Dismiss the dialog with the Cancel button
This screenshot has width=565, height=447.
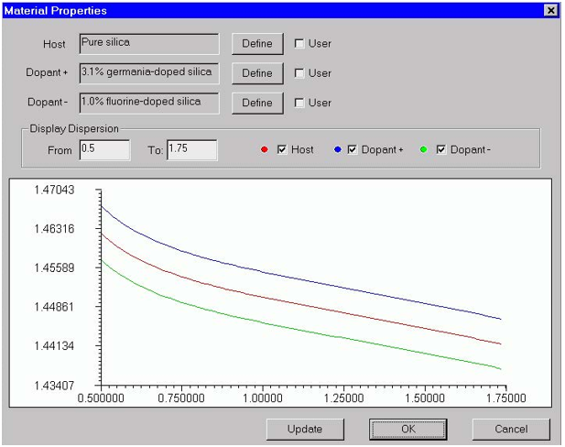(x=511, y=429)
